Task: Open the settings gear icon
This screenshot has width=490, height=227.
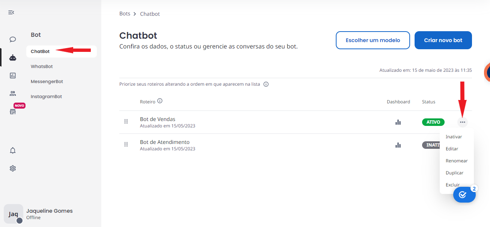Action: (x=13, y=168)
